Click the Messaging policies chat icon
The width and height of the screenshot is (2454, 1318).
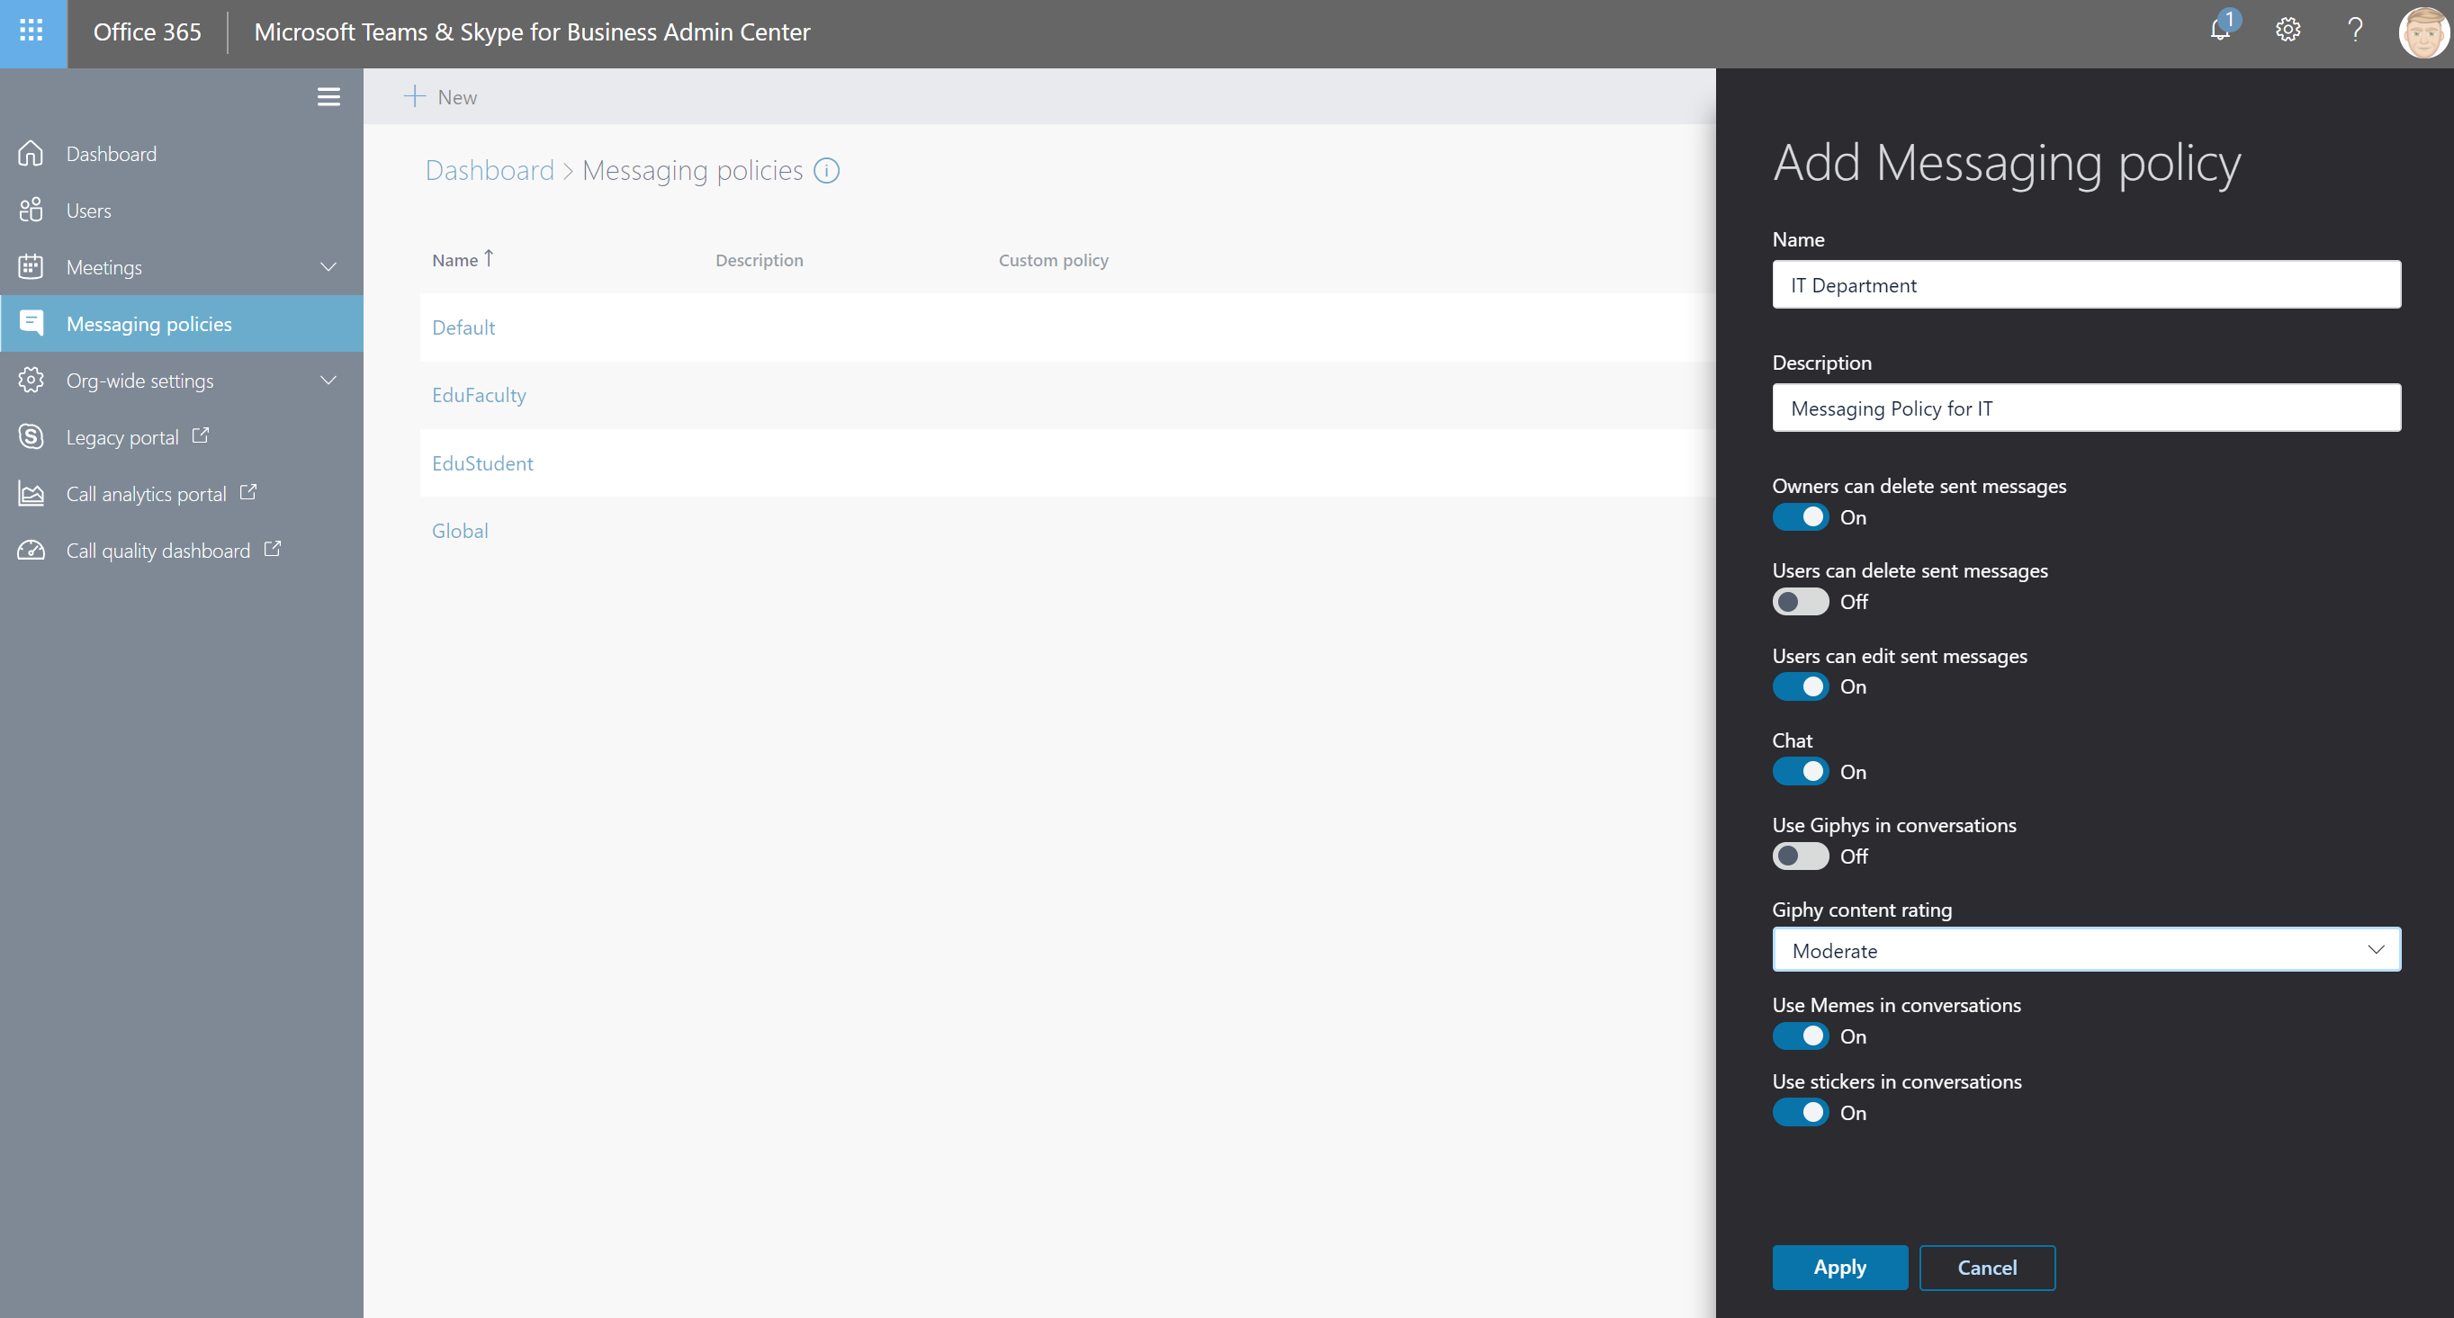(31, 324)
